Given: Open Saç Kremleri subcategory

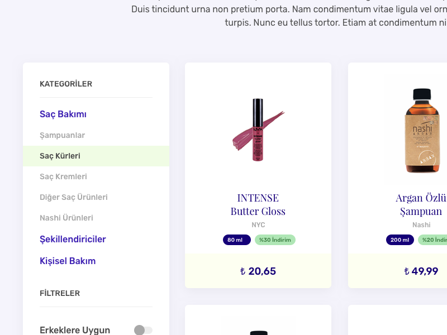Looking at the screenshot, I should tap(63, 176).
